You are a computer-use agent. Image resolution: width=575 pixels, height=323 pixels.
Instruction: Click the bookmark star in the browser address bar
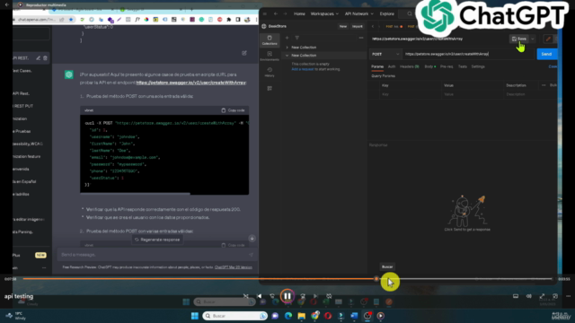tap(71, 20)
